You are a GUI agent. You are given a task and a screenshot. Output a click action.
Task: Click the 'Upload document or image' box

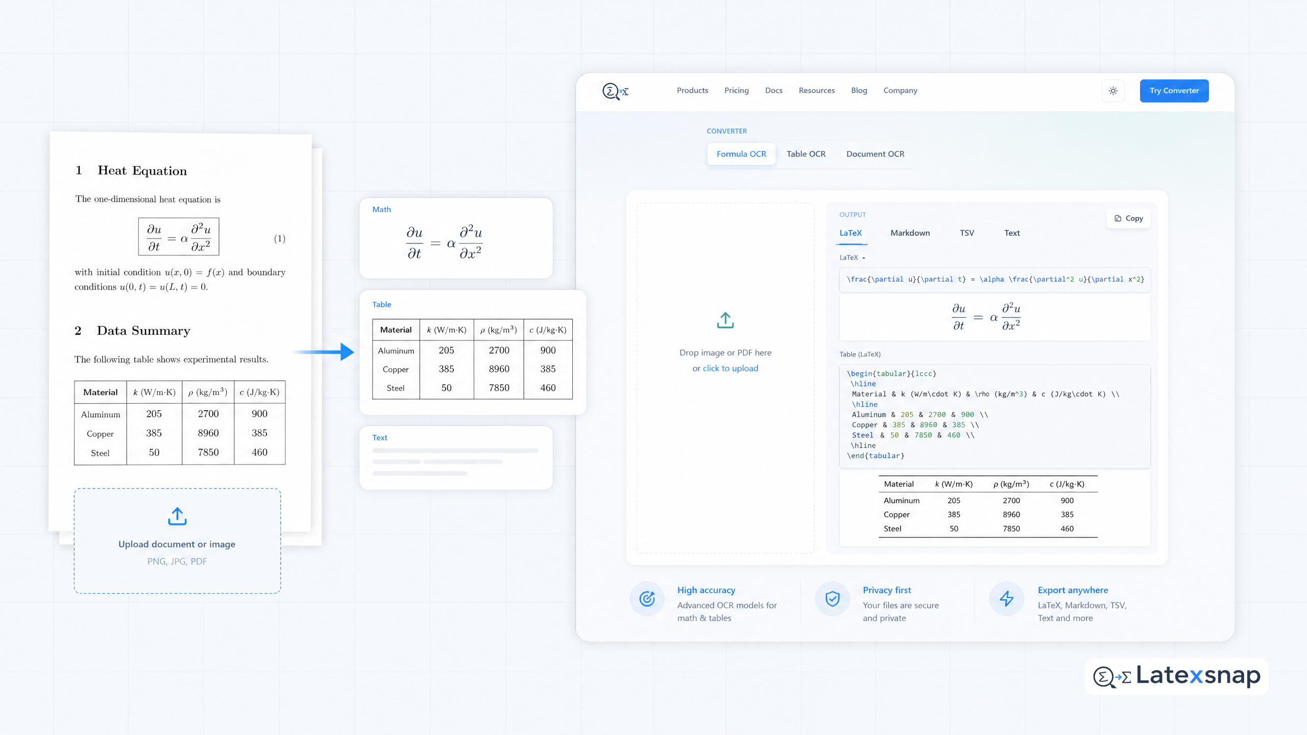point(177,541)
